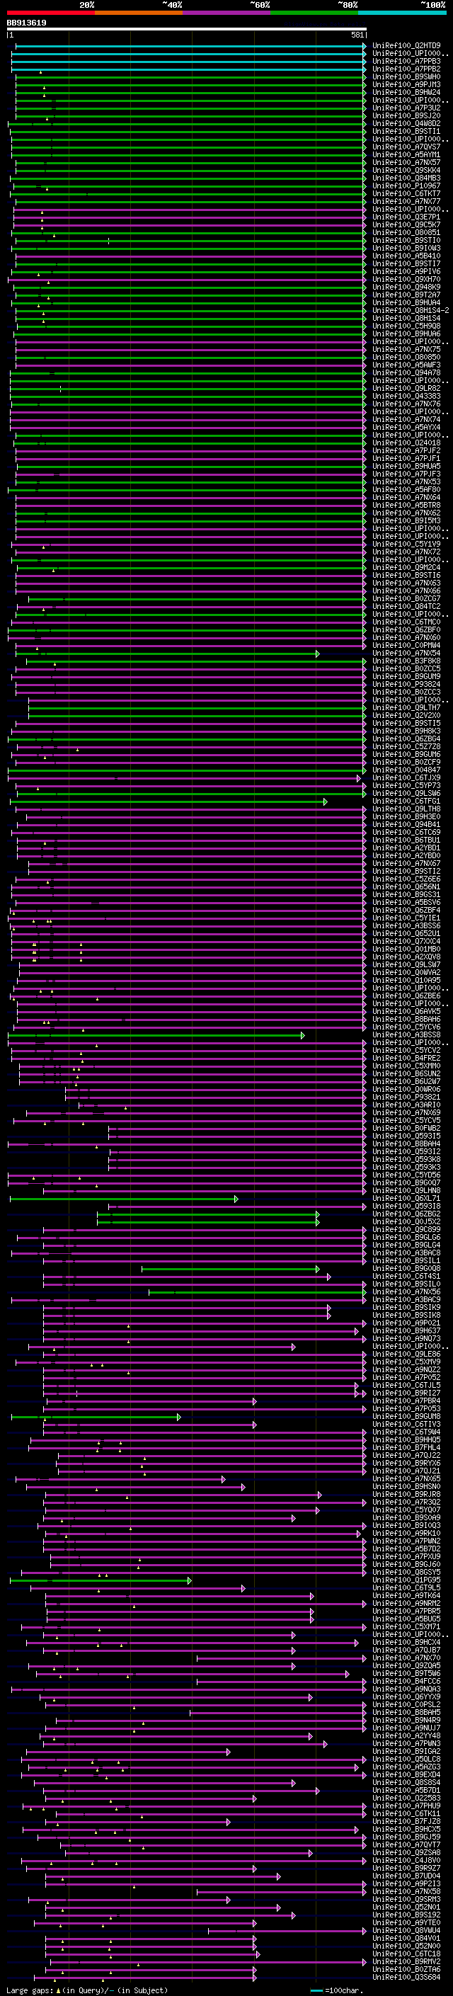453x1996 pixels.
Task: Select the UniRef100_O04847 hit label
Action: coord(406,771)
